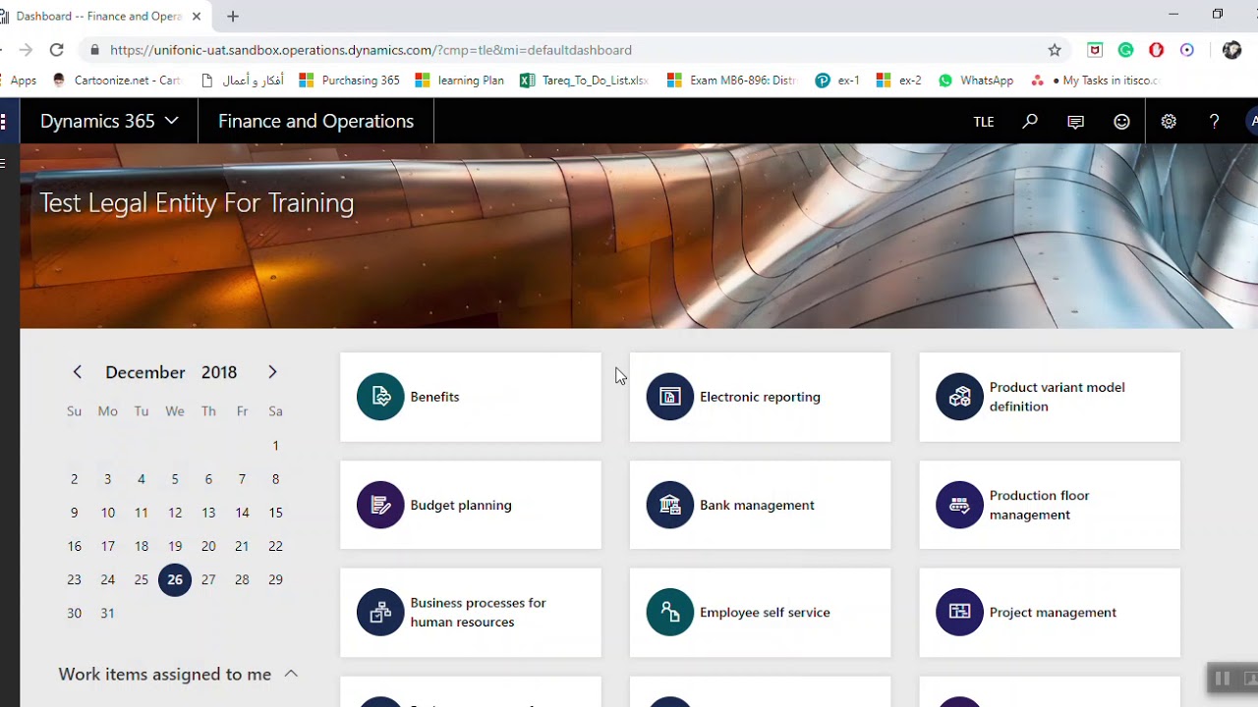The width and height of the screenshot is (1258, 707).
Task: Go to the next calendar month
Action: [x=272, y=372]
